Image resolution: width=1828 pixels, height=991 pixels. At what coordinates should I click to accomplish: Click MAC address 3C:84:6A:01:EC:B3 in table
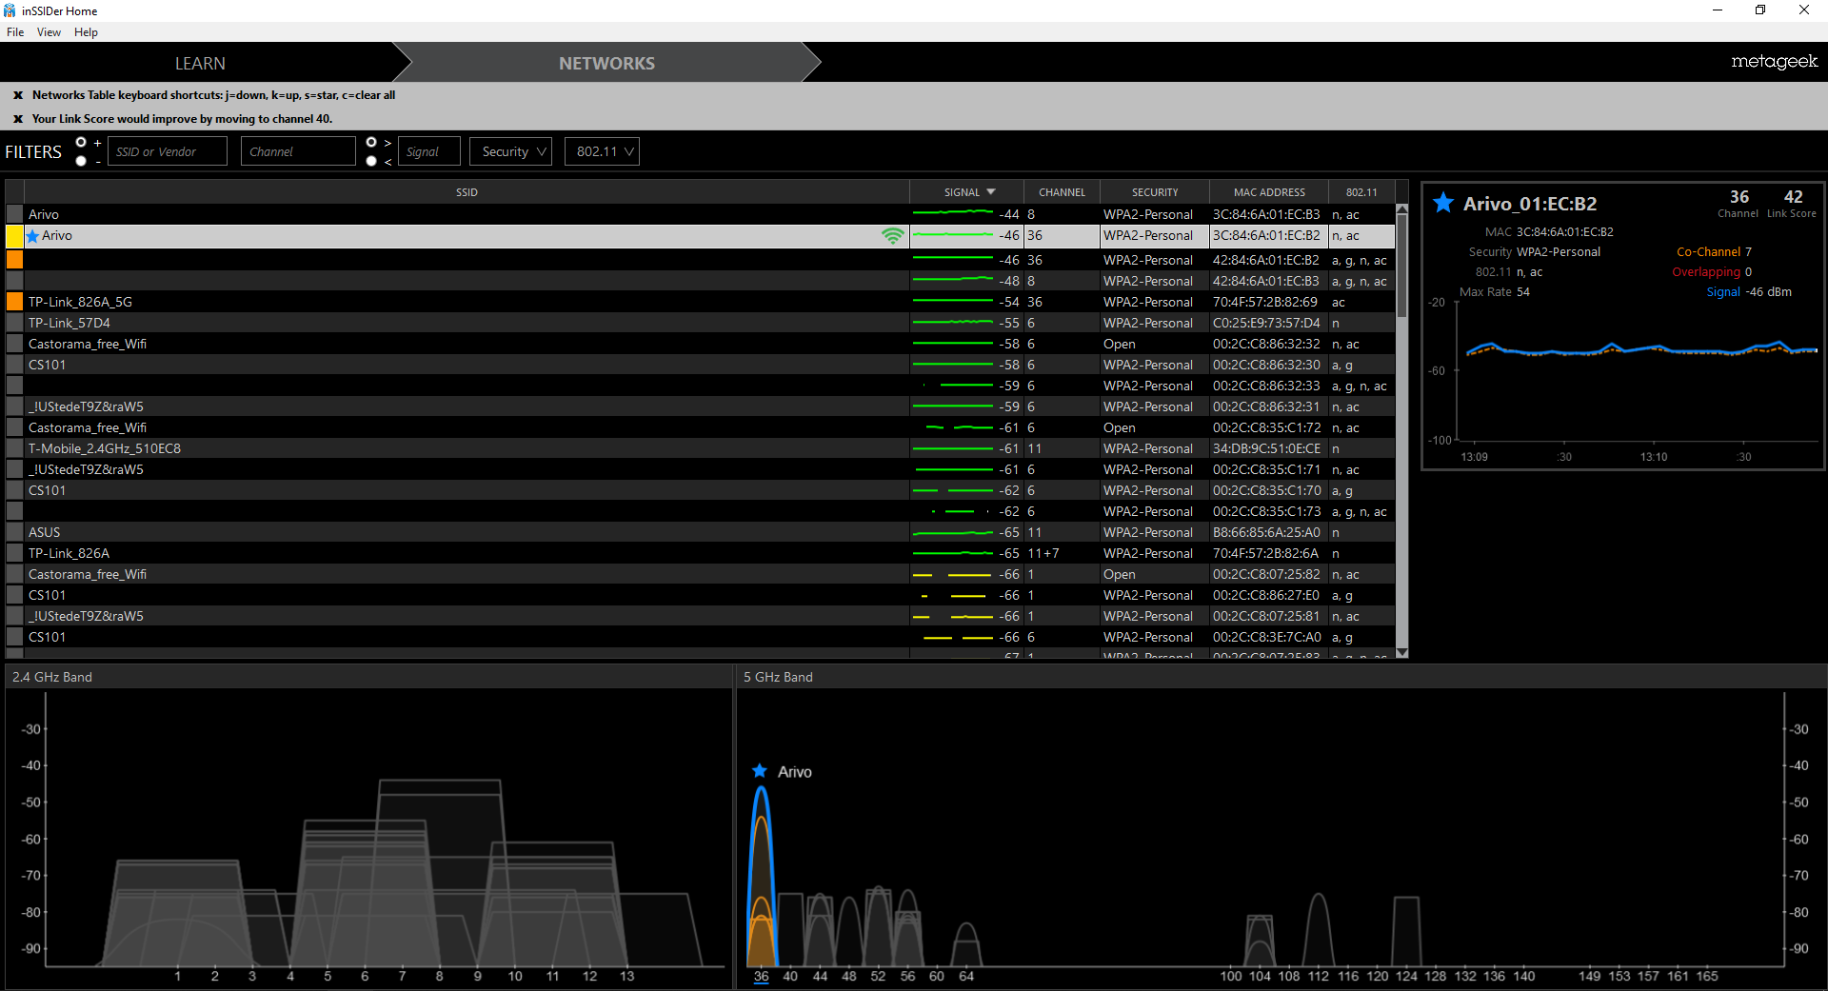pos(1266,214)
